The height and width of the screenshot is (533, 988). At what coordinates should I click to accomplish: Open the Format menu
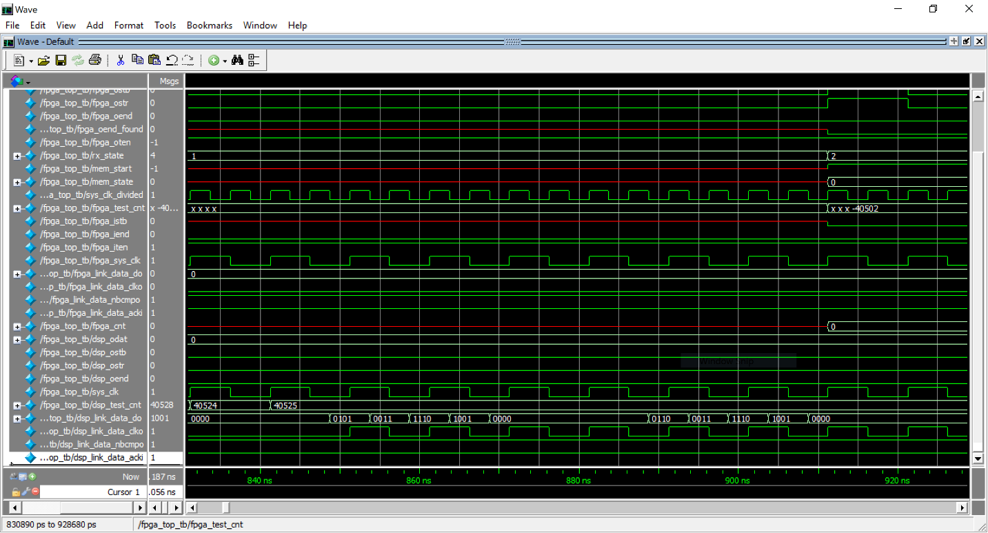pos(129,25)
